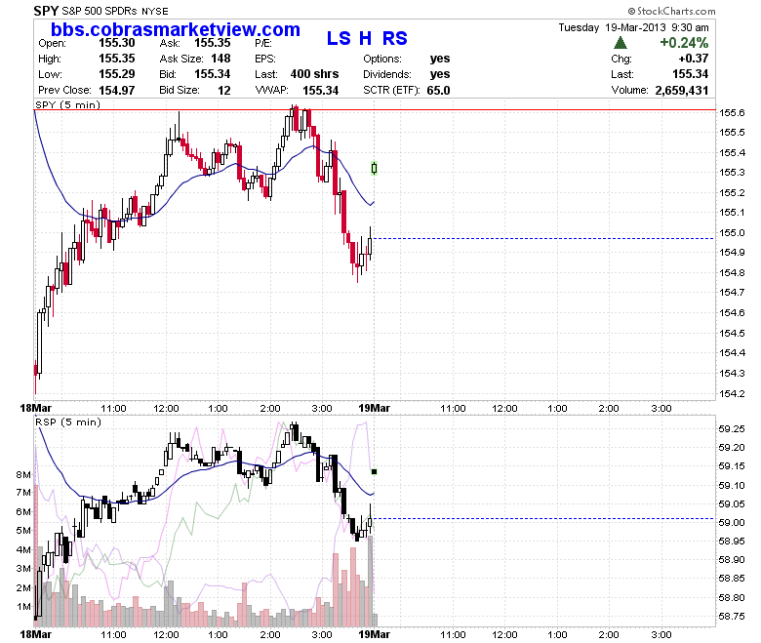Click the 8M volume axis label

[23, 474]
